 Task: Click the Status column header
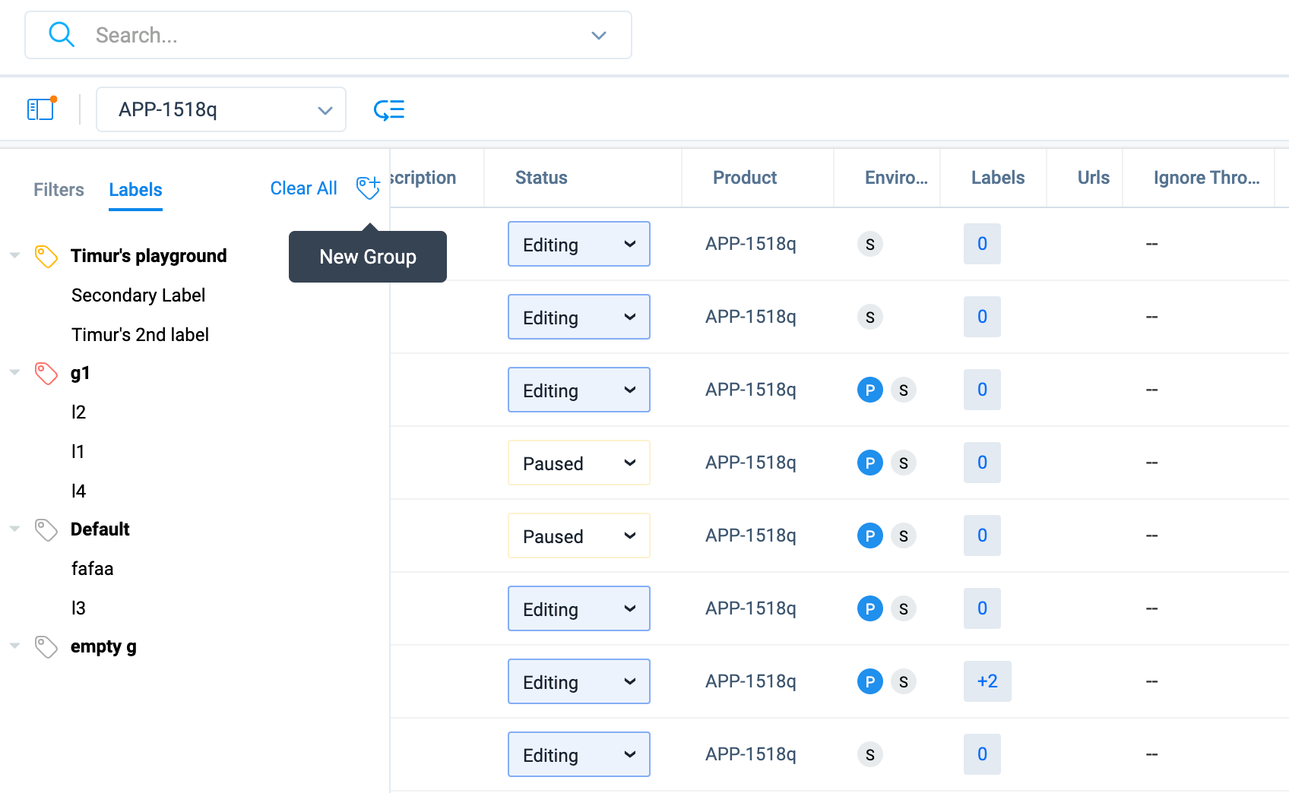[541, 178]
